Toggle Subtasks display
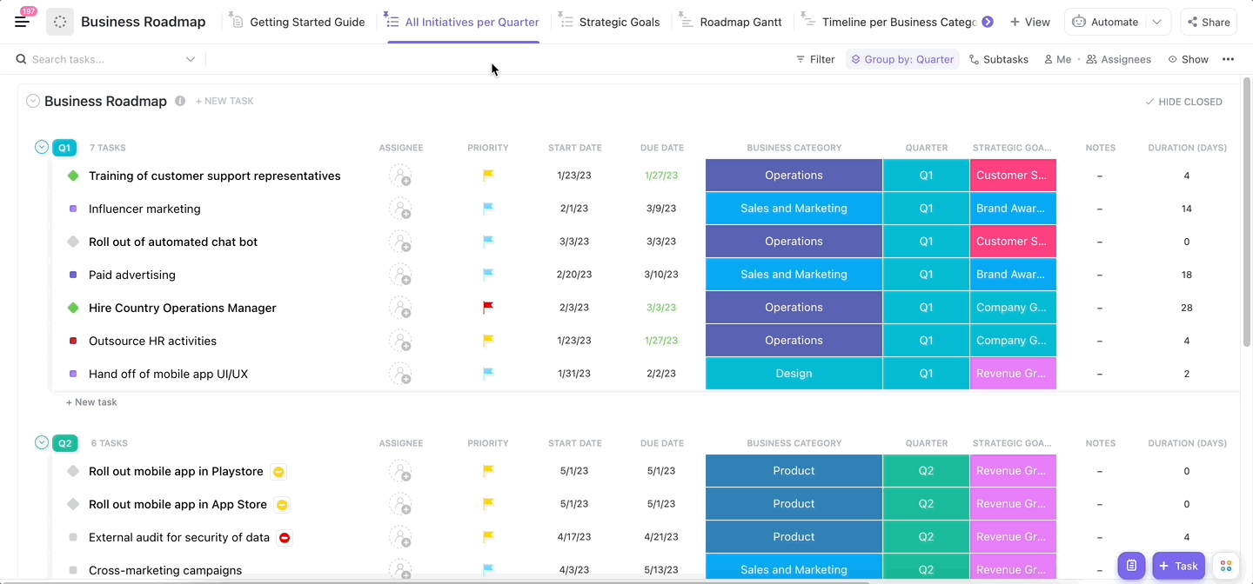 click(x=998, y=59)
